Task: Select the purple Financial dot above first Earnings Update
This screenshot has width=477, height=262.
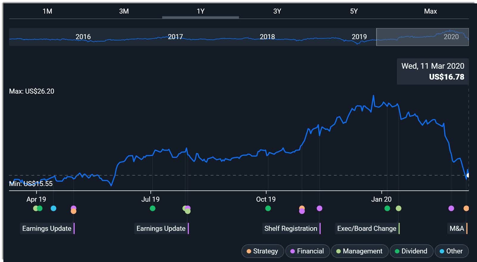Action: coord(74,208)
